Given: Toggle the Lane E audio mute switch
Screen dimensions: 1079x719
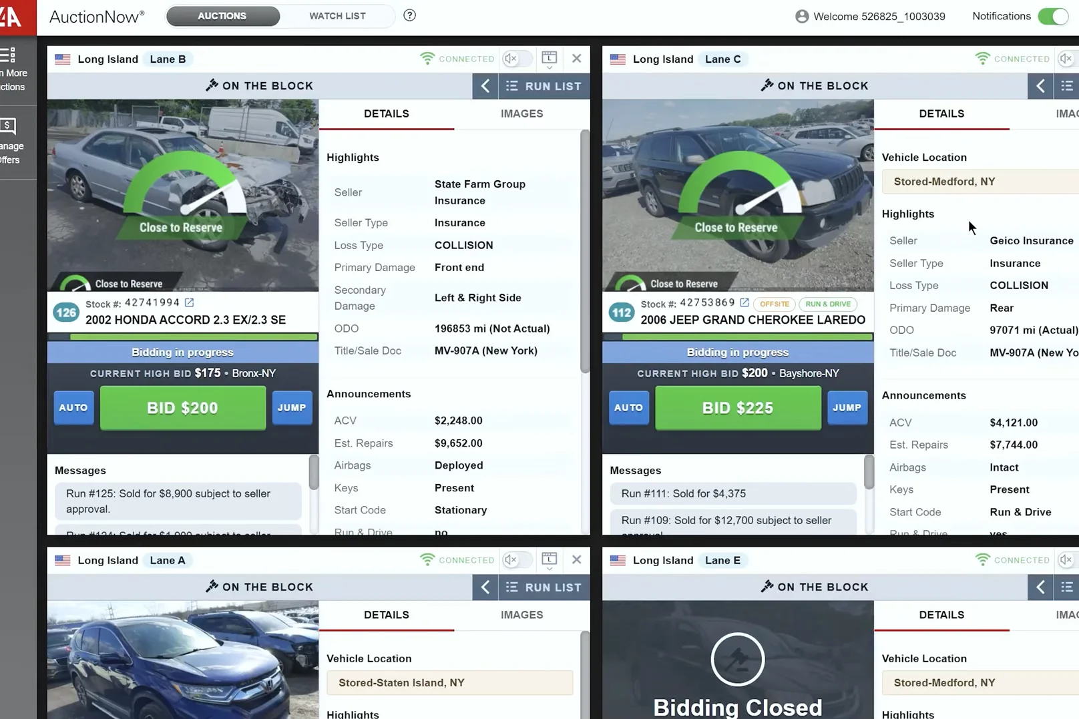Looking at the screenshot, I should click(1069, 560).
